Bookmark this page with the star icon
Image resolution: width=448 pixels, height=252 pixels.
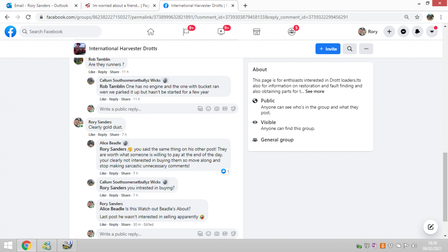[x=417, y=17]
